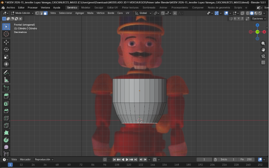Toggle X-ray view for the viewport
This screenshot has height=168, width=269.
tap(242, 13)
